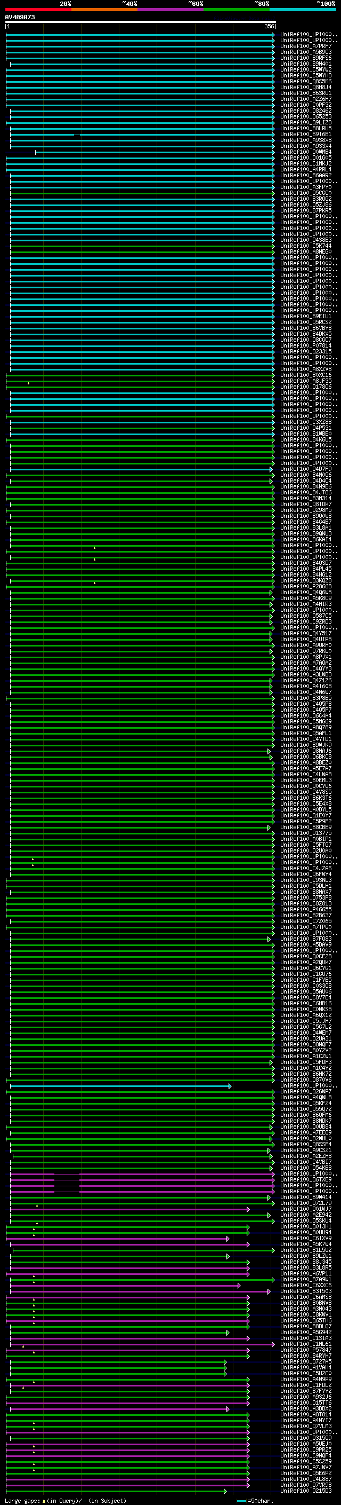Screen dimensions: 341x1505
Task: Click the purple arrowhead of the UniRef100_C6XXC6 bar
Action: pyautogui.click(x=239, y=1286)
